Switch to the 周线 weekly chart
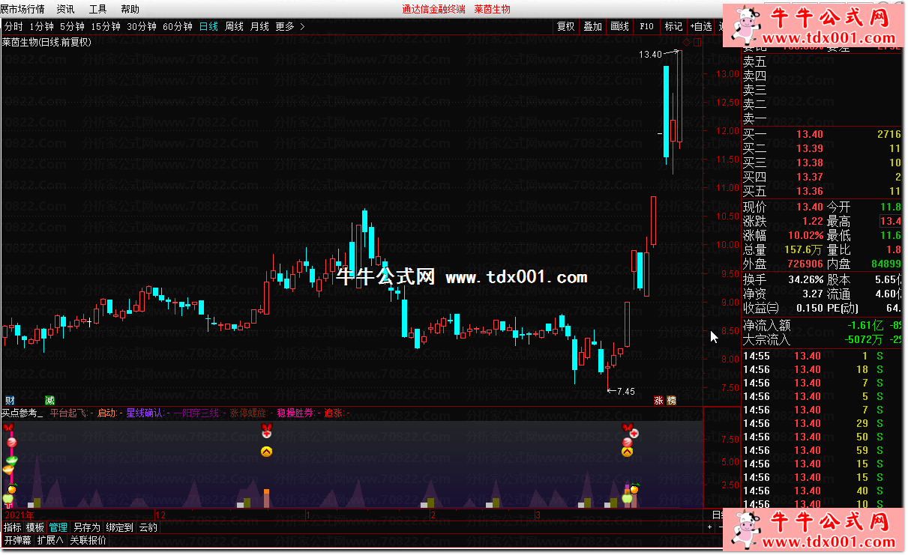Screen dimensions: 908x555 coord(235,26)
